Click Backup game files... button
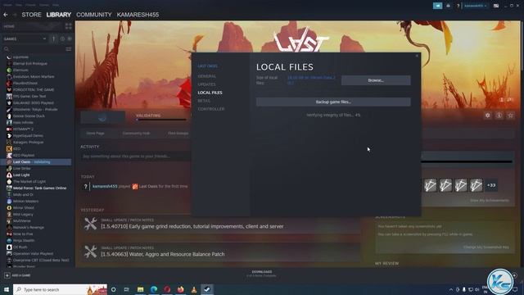The height and width of the screenshot is (295, 524). tap(333, 102)
